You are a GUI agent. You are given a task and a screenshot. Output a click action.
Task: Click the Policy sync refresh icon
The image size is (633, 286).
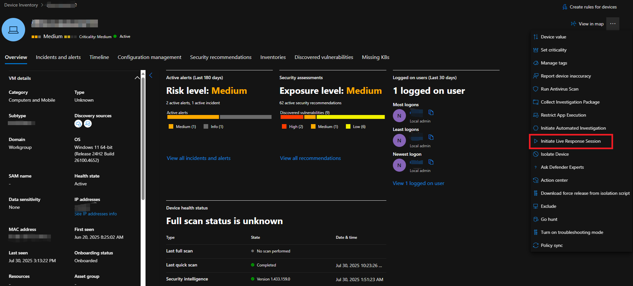pyautogui.click(x=535, y=245)
